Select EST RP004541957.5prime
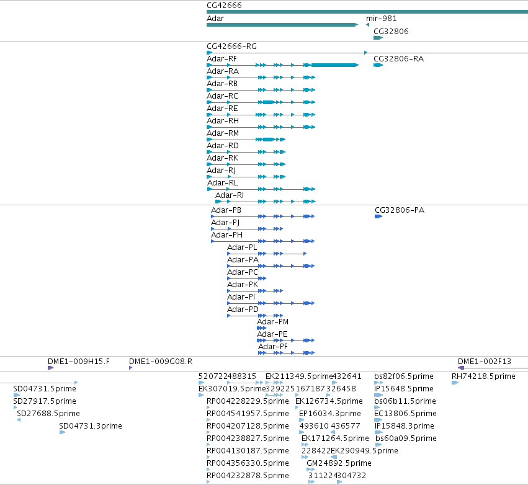This screenshot has width=528, height=485. (x=248, y=414)
